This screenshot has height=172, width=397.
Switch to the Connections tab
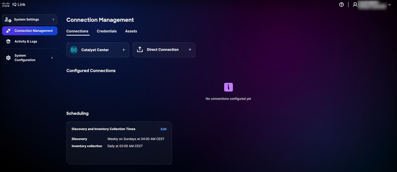pos(77,31)
